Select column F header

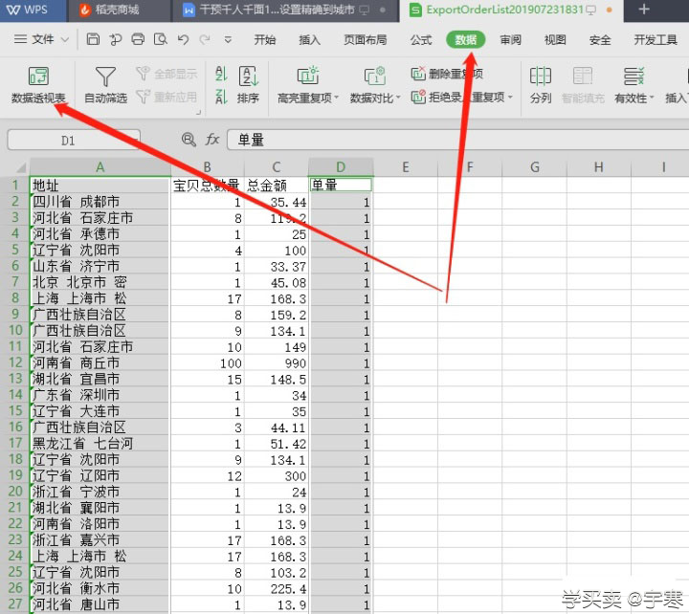pyautogui.click(x=470, y=167)
